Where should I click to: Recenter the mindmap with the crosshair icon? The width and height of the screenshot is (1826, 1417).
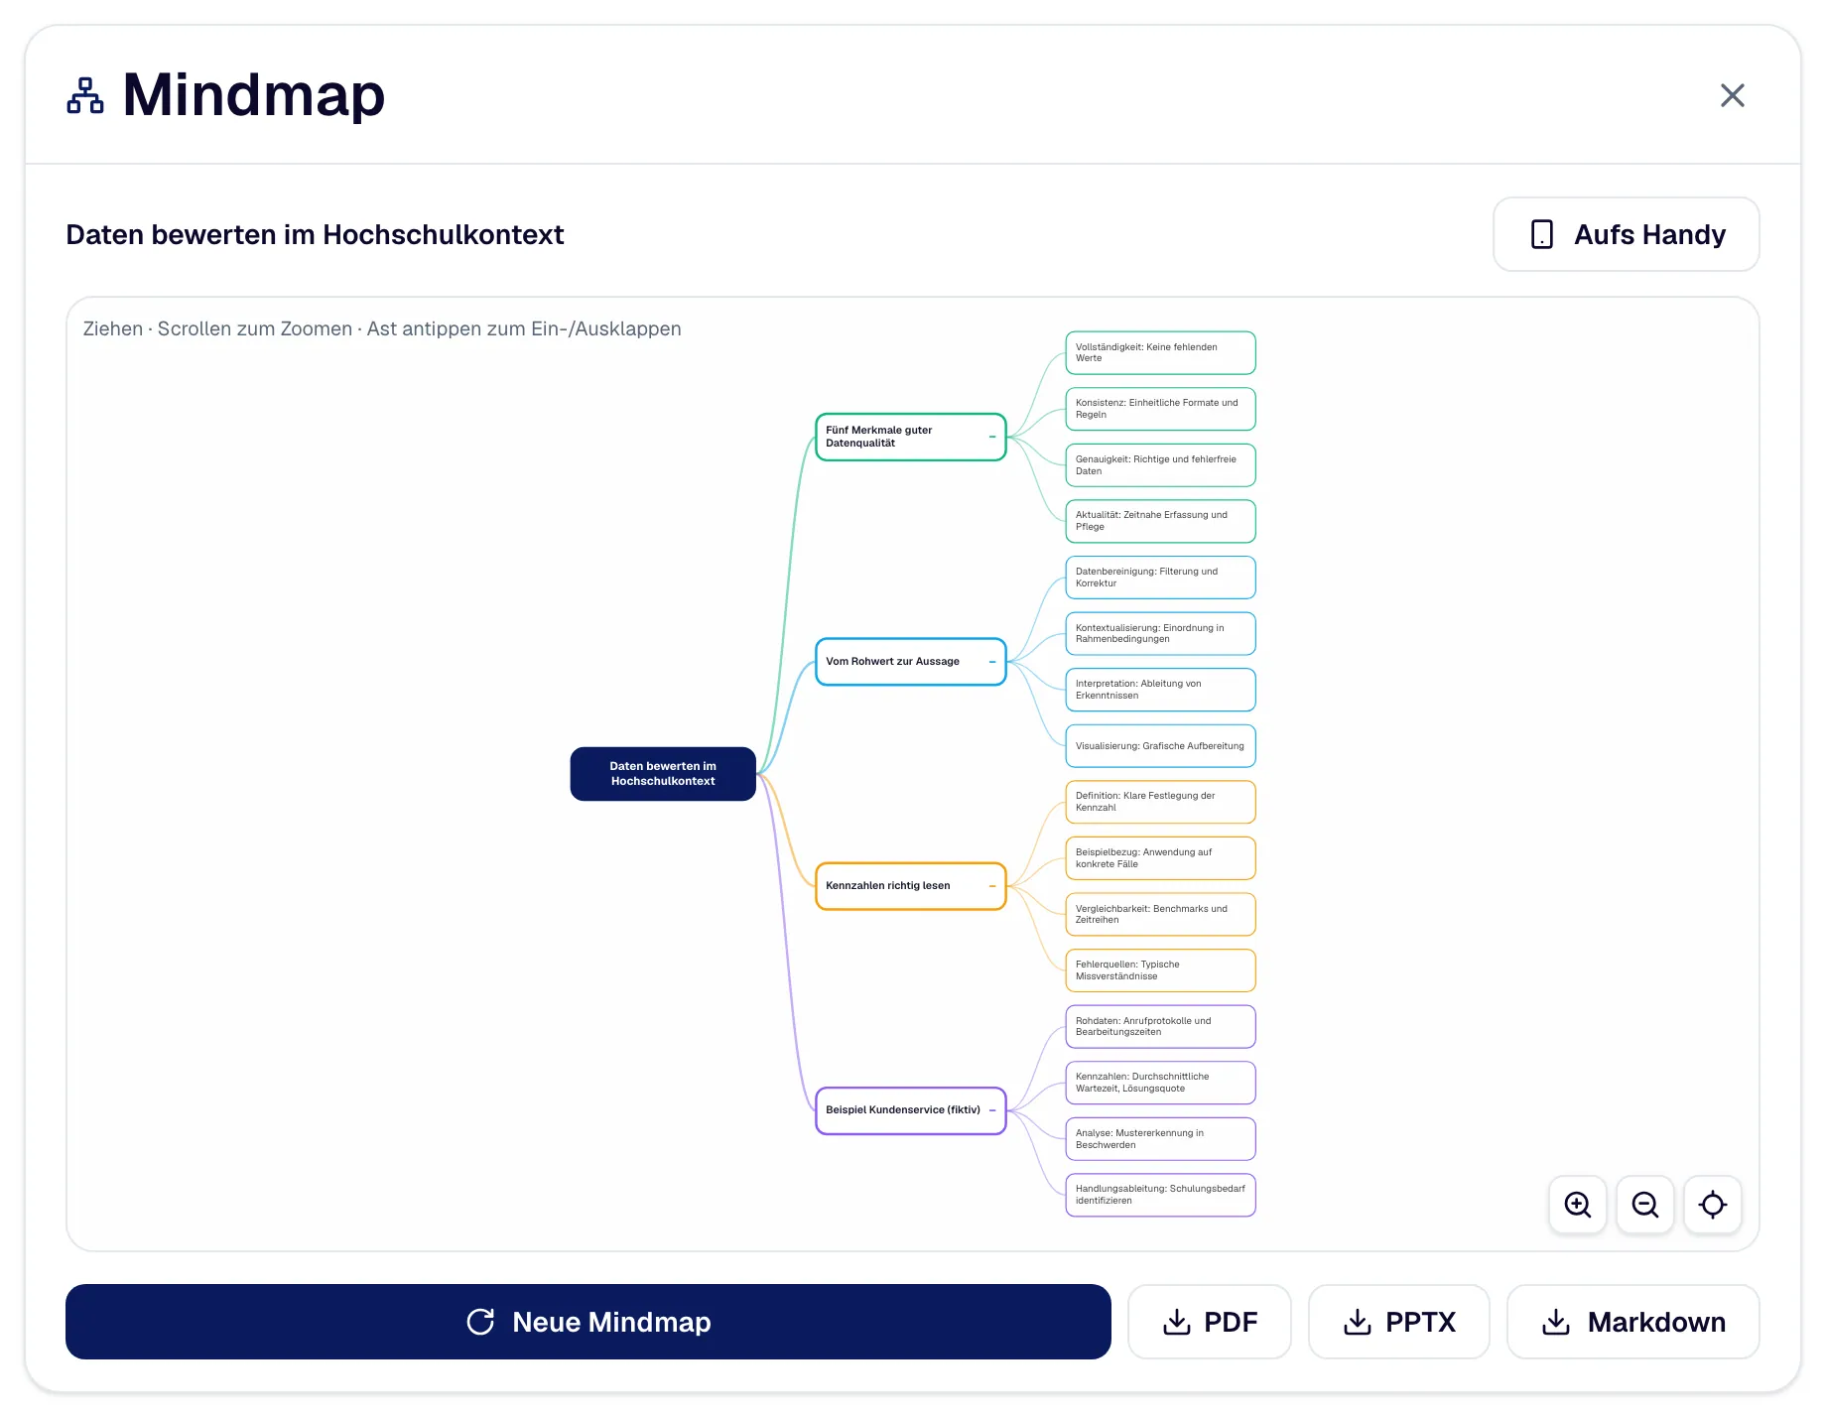[x=1713, y=1205]
